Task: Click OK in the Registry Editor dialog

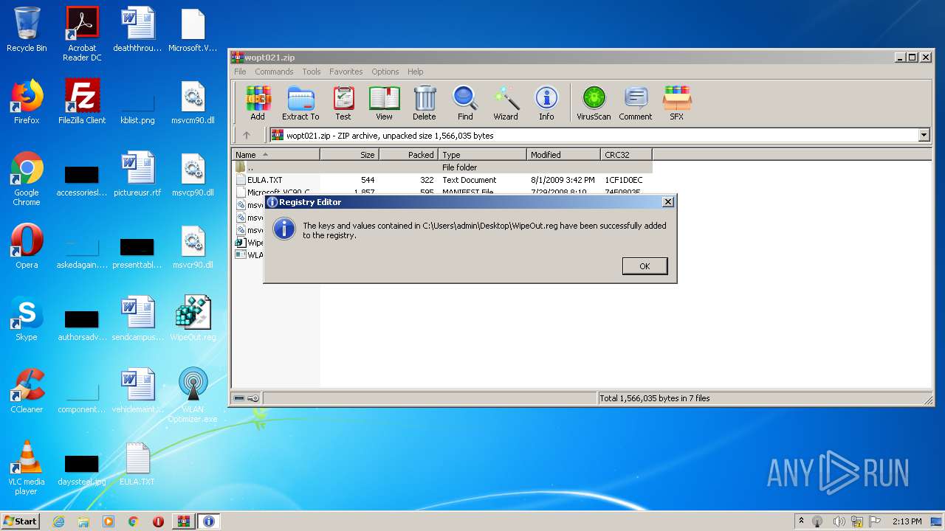Action: tap(645, 266)
